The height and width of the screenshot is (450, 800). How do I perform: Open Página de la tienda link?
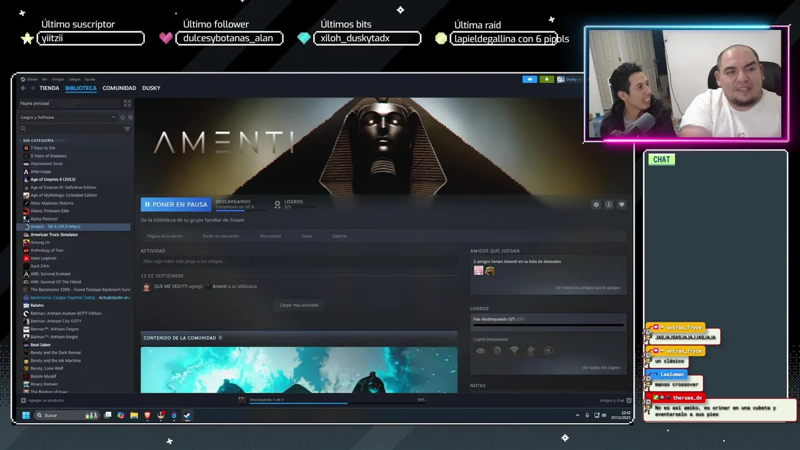point(165,236)
